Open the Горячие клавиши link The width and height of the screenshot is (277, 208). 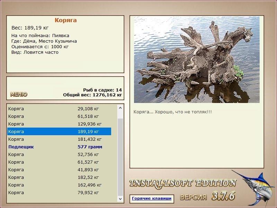click(x=152, y=198)
